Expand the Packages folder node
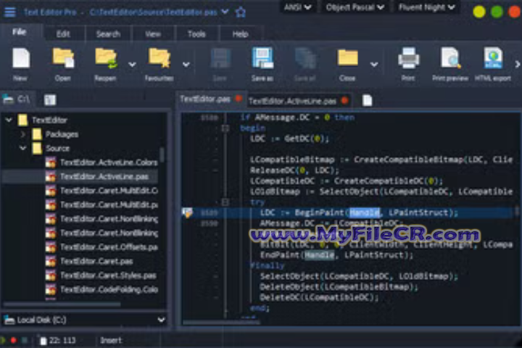The image size is (522, 348). [x=22, y=134]
